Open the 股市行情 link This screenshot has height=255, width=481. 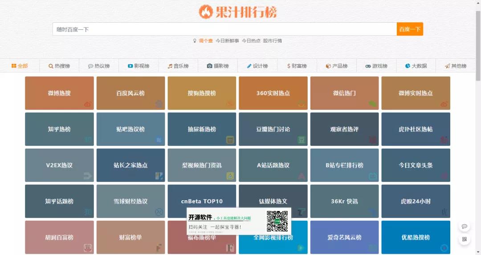pyautogui.click(x=273, y=41)
